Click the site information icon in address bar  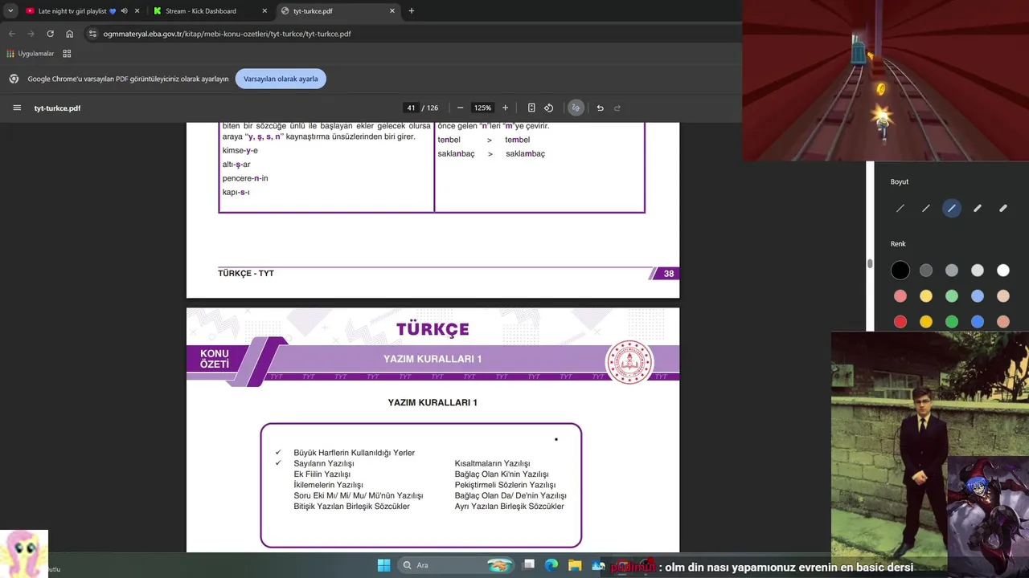pyautogui.click(x=92, y=34)
